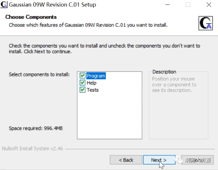Select the highlighted Program component label
The height and width of the screenshot is (170, 218).
[x=96, y=76]
